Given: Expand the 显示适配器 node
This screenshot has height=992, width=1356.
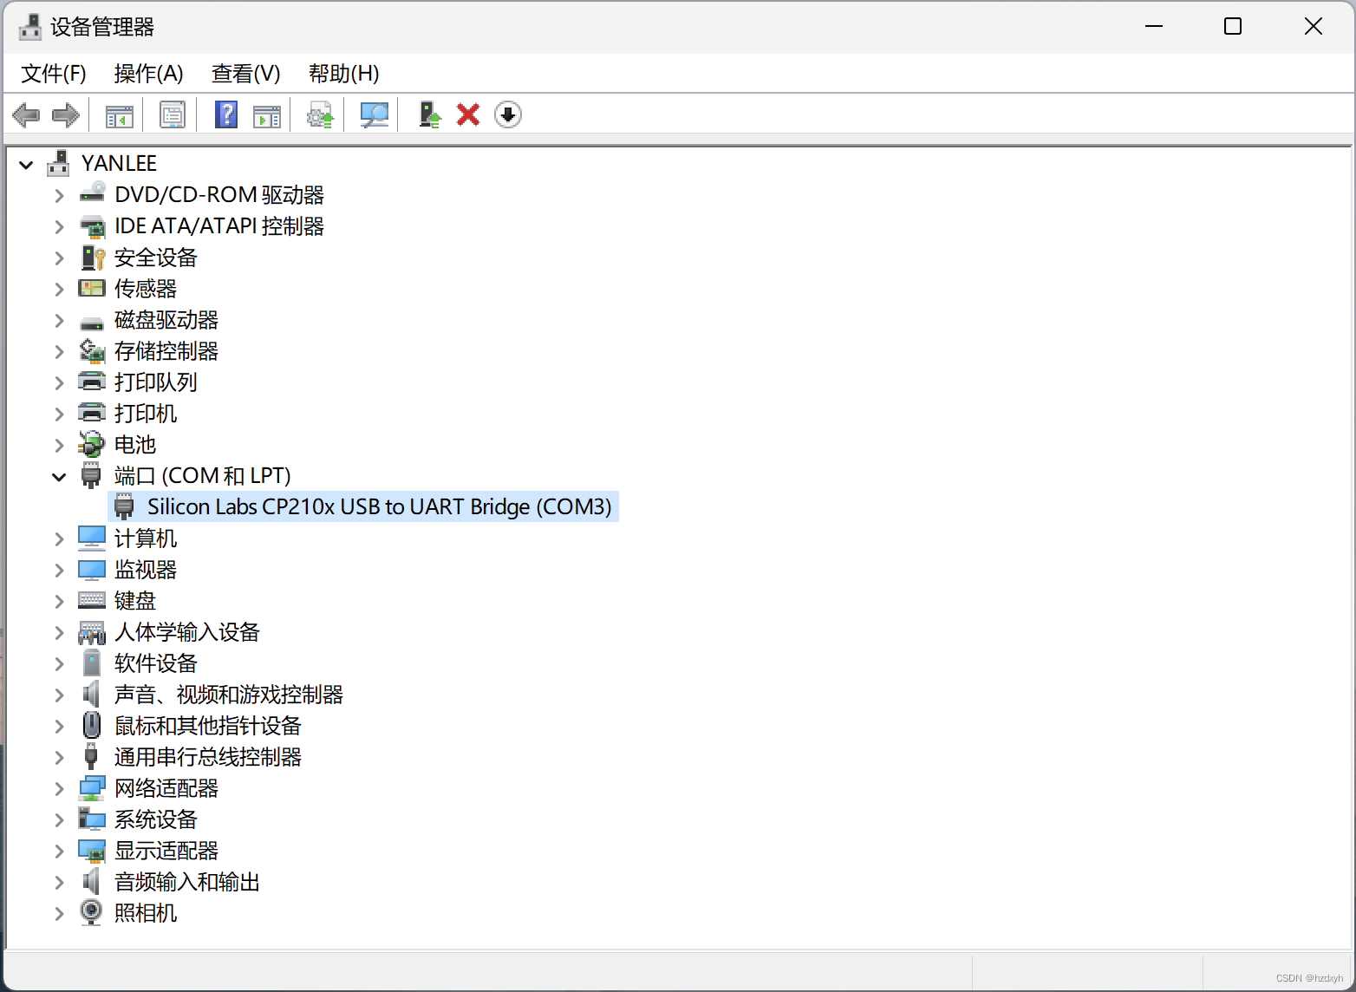Looking at the screenshot, I should tap(59, 851).
